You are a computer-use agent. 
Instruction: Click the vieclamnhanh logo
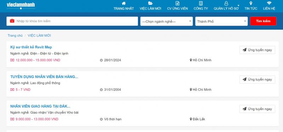[21, 5]
